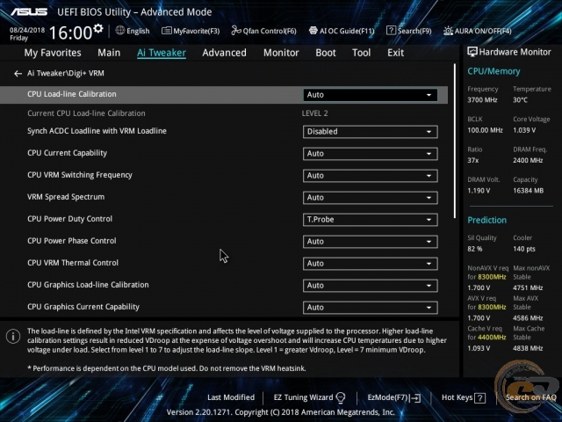Click the EZ Tuning Wizard bulb icon
Image resolution: width=562 pixels, height=422 pixels.
point(341,397)
